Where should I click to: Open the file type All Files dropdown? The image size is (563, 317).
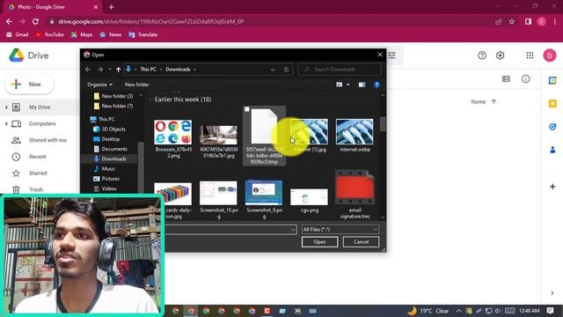point(340,229)
